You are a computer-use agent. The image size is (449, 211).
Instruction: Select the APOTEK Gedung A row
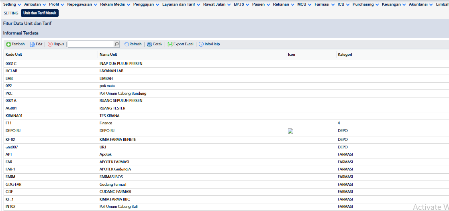(x=227, y=169)
